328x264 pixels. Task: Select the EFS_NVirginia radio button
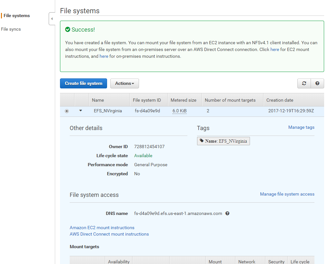(67, 111)
